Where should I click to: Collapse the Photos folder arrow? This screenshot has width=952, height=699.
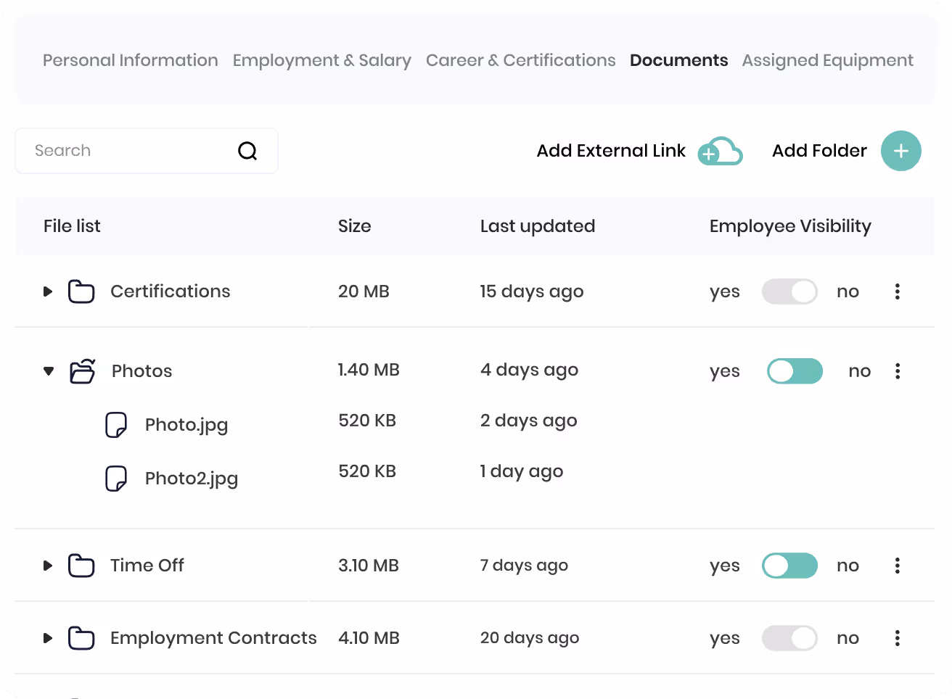[x=49, y=371]
